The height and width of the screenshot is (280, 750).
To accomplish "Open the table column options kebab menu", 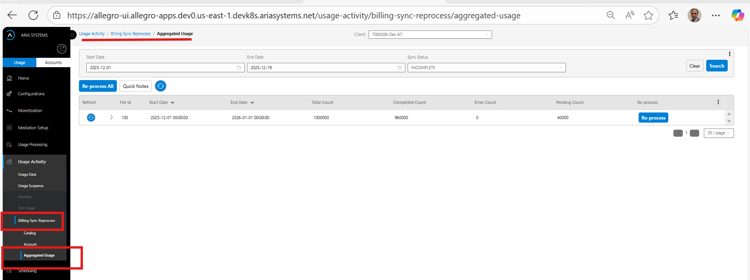I will click(718, 102).
